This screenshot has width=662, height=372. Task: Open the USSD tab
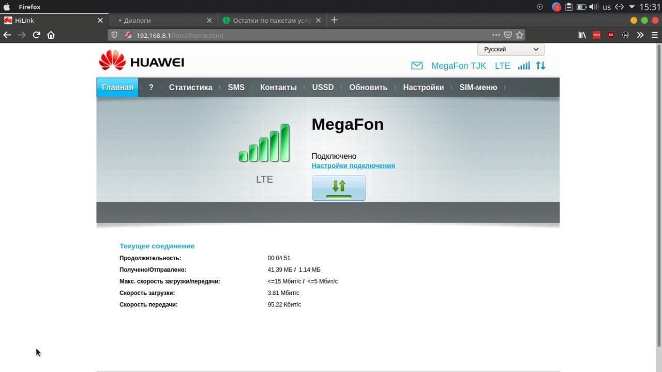coord(323,87)
